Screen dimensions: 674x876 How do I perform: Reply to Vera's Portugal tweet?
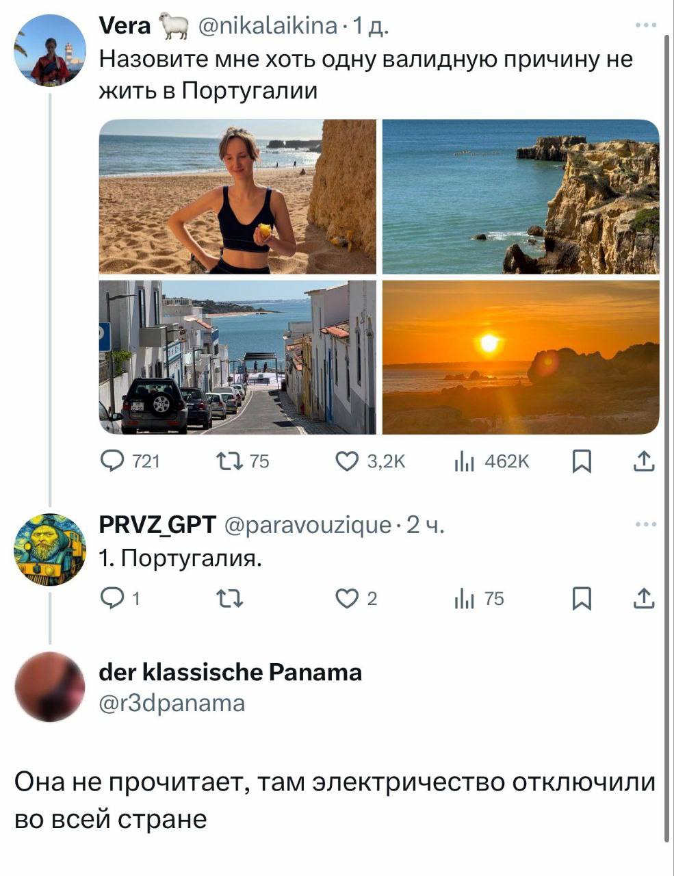pyautogui.click(x=111, y=463)
